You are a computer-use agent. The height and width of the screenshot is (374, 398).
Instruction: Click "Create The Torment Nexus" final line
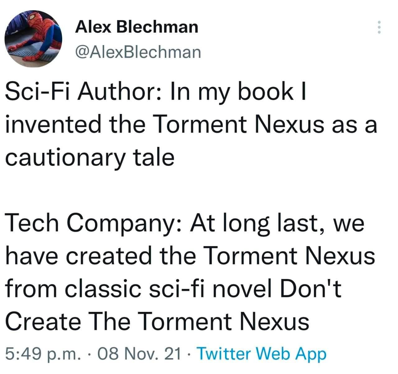157,322
